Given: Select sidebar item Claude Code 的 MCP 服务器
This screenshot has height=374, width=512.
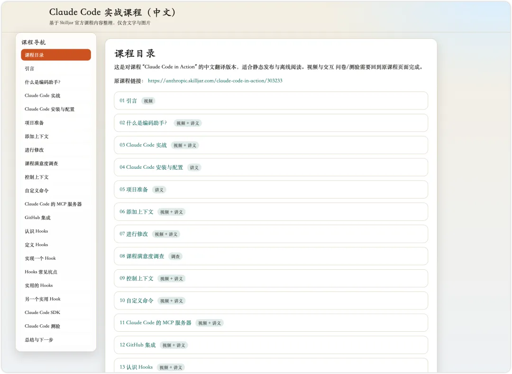Looking at the screenshot, I should coord(56,204).
